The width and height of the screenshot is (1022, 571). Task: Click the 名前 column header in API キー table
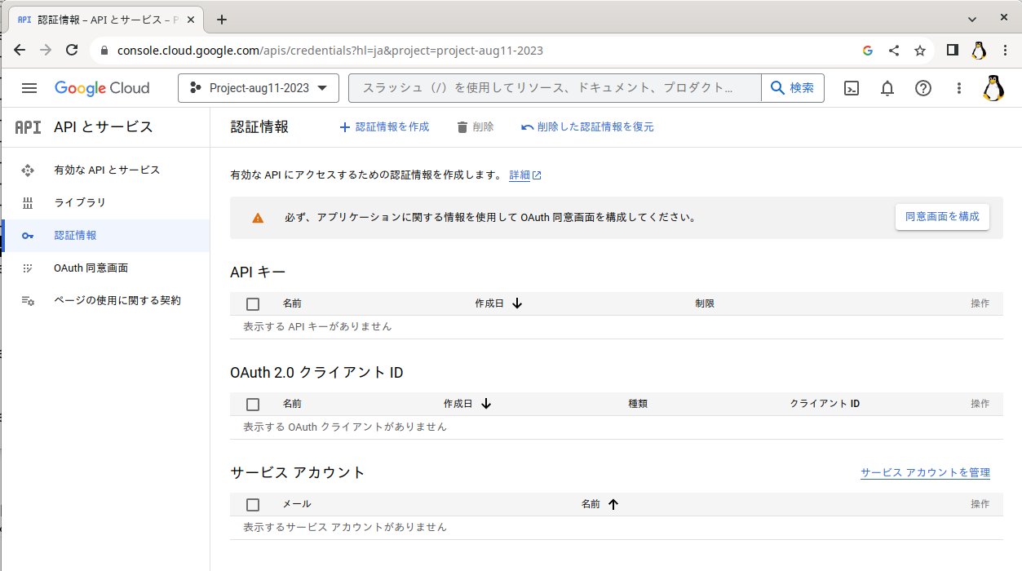pyautogui.click(x=292, y=303)
